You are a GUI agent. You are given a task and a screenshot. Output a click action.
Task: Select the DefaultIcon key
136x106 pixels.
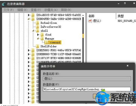[x=49, y=23]
